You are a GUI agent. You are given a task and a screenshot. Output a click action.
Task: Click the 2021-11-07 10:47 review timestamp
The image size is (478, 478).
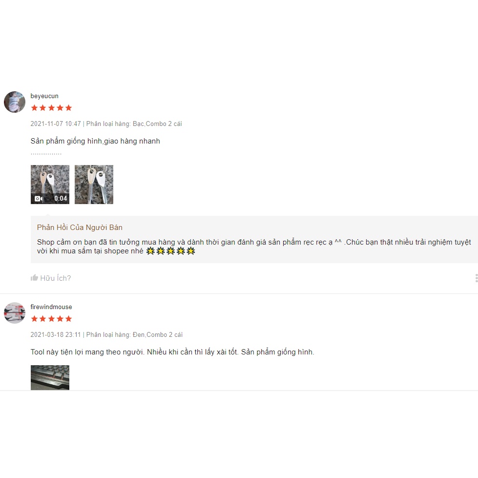[x=56, y=124]
